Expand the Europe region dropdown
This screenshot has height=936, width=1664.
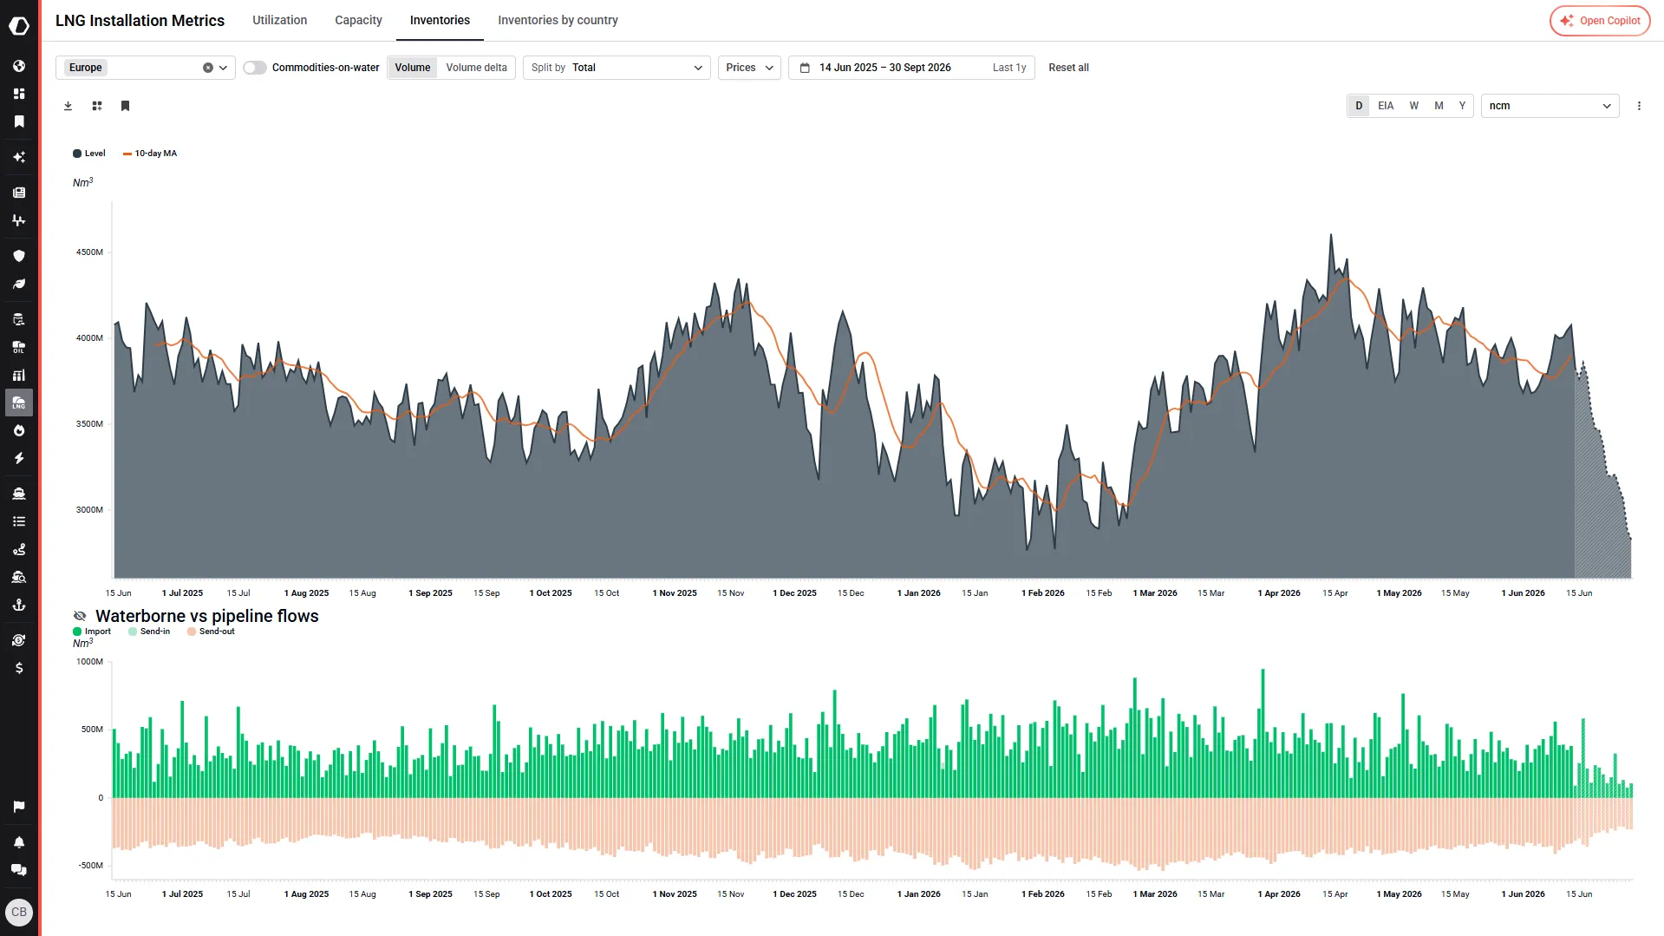[x=223, y=68]
